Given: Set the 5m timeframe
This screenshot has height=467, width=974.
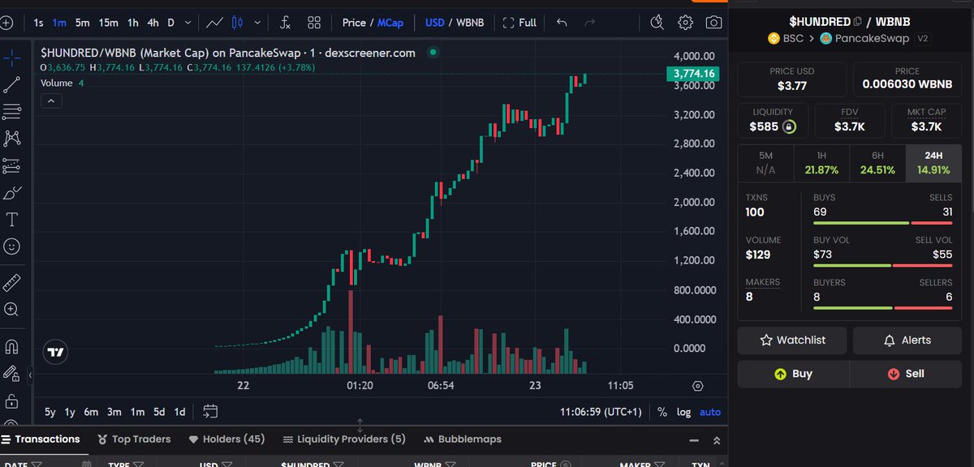Looking at the screenshot, I should pos(82,23).
